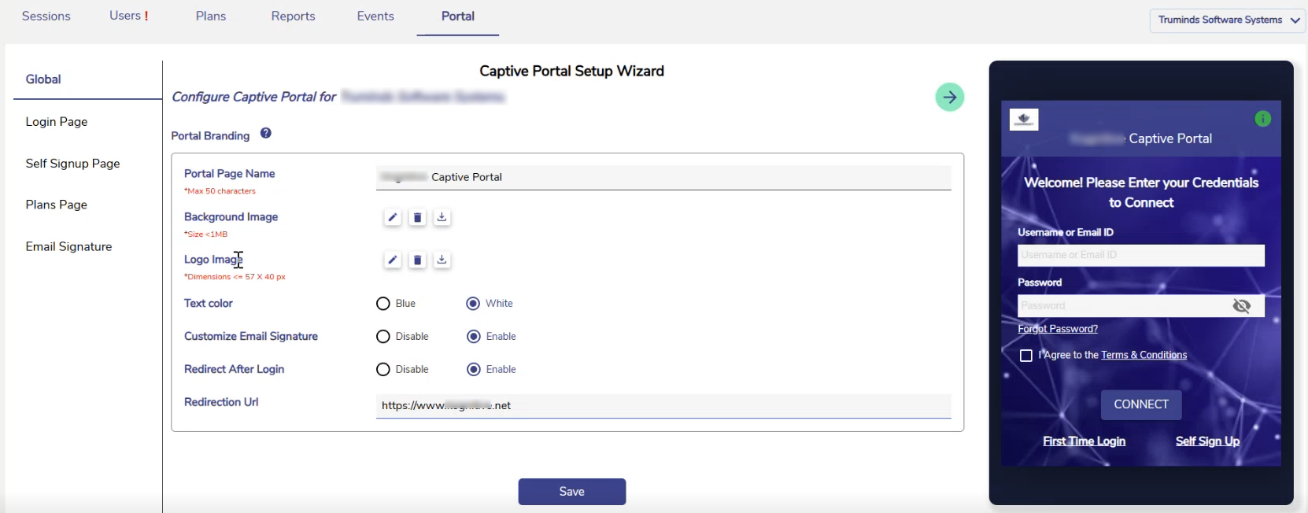This screenshot has width=1308, height=513.
Task: Download the Logo Image
Action: 442,260
